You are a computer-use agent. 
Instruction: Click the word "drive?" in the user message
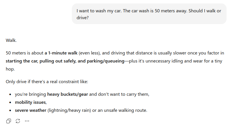coord(83,17)
